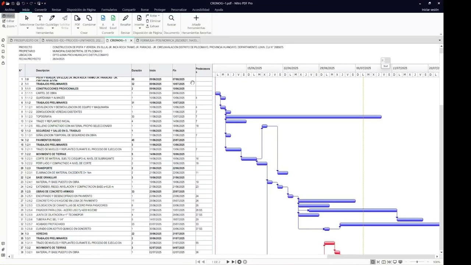Enable single page view mode
471x265 pixels.
tap(373, 262)
